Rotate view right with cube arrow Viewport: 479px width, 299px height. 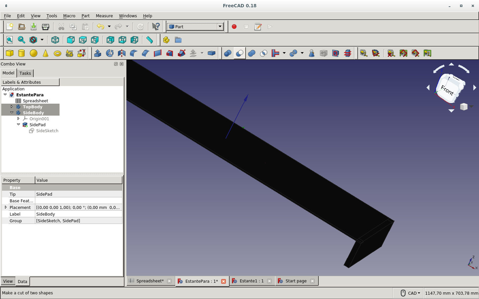click(475, 87)
